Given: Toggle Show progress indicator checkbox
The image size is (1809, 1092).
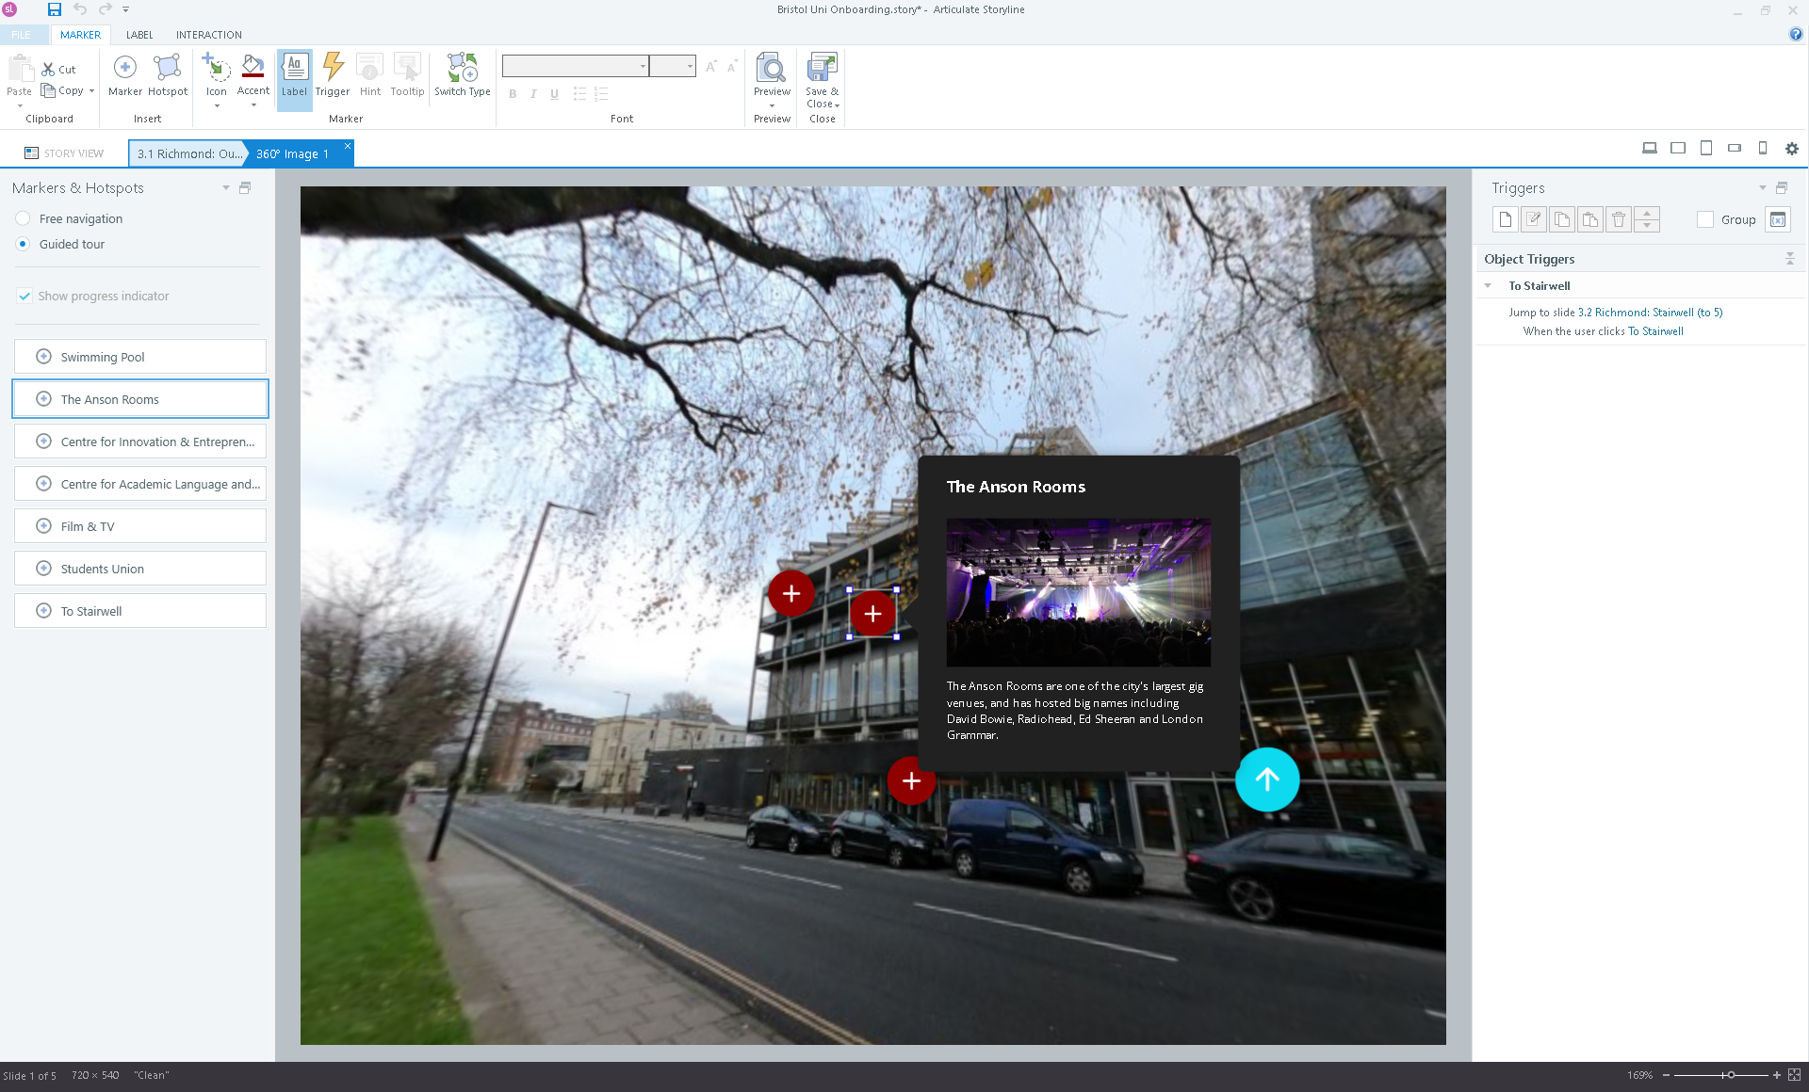Looking at the screenshot, I should 24,296.
